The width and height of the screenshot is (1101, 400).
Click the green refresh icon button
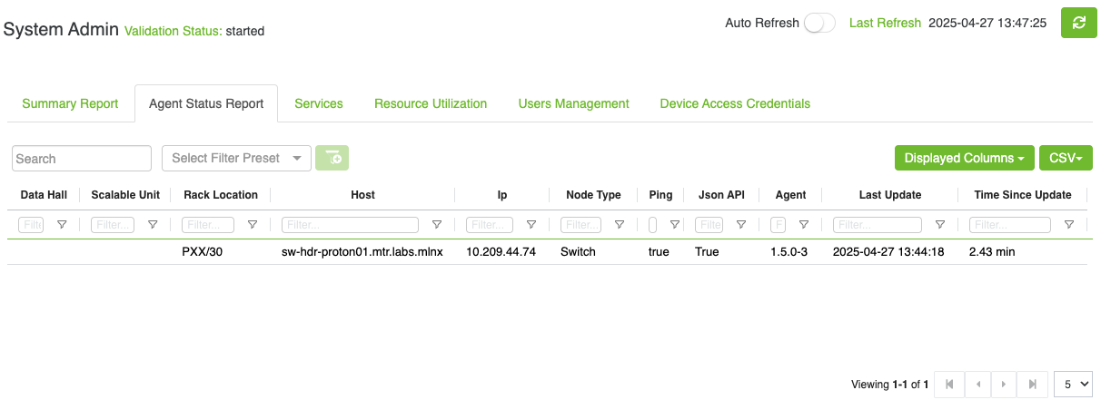point(1078,23)
